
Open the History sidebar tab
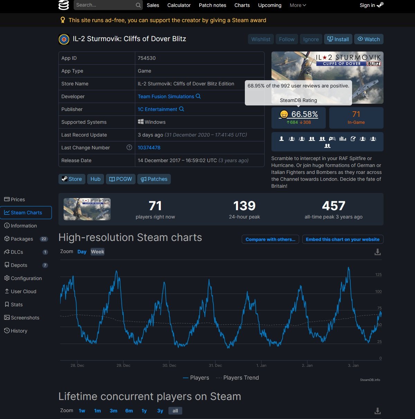pyautogui.click(x=26, y=331)
